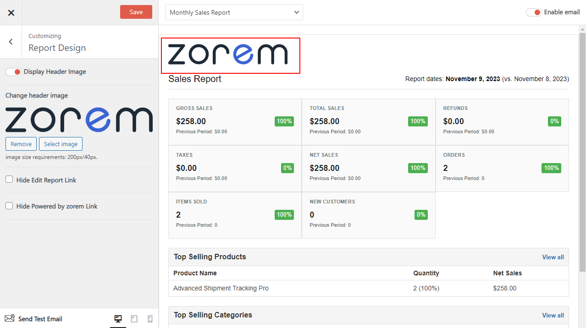
Task: Click the Save button
Action: 136,12
